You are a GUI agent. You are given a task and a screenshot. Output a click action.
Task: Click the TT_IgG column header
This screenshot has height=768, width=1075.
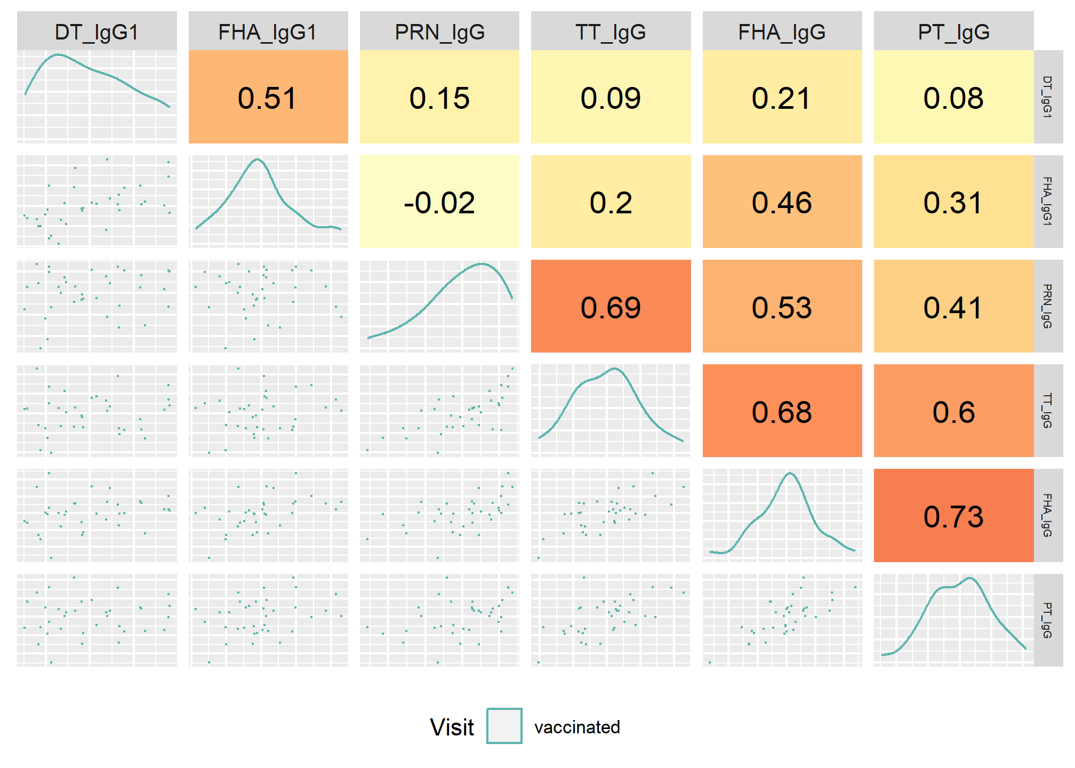[611, 31]
